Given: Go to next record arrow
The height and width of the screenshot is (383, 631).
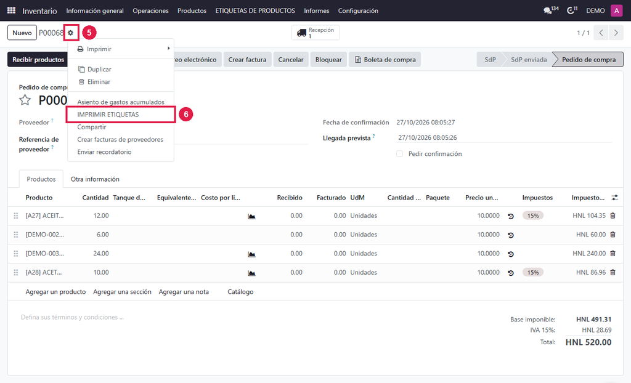Looking at the screenshot, I should (x=616, y=33).
